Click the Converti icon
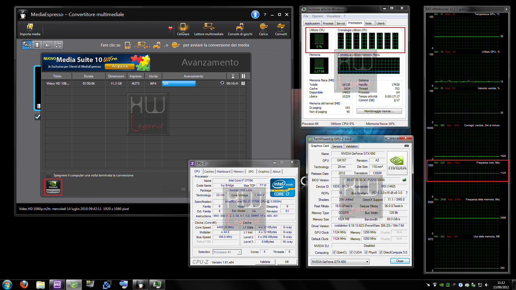Screen dimensions: 516x290 [281, 27]
